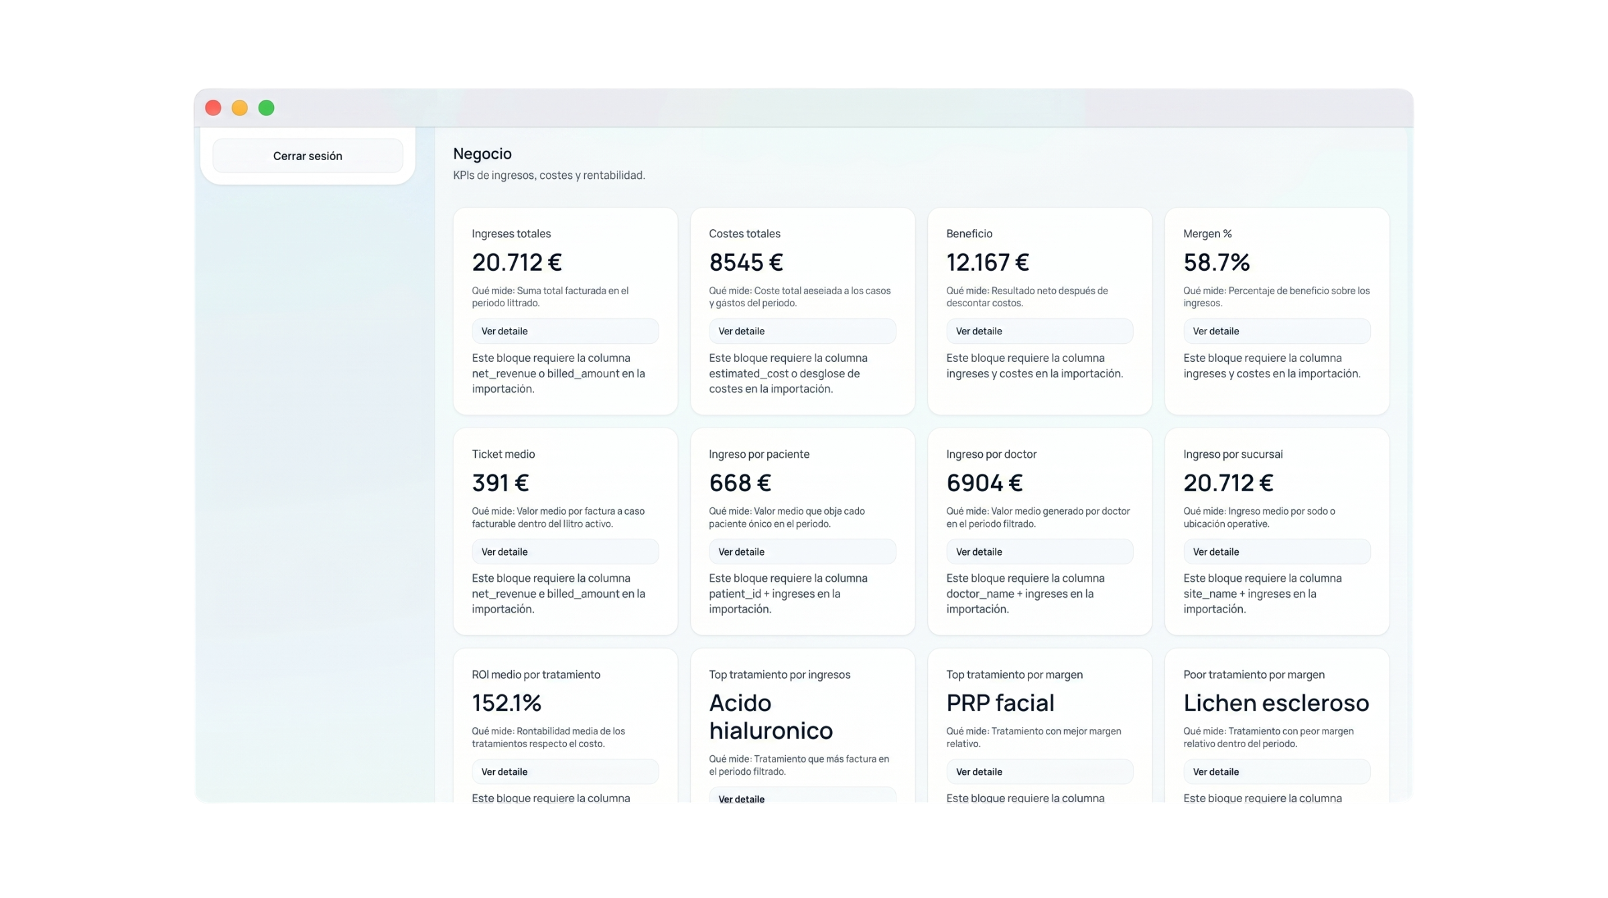Click the 58.7% margin value
1608x898 pixels.
(1217, 262)
